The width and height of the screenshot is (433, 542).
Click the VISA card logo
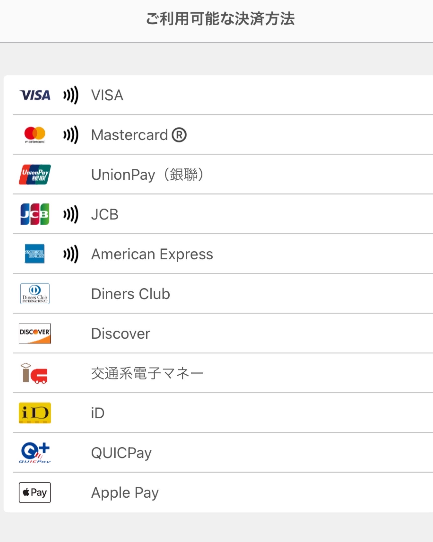35,95
